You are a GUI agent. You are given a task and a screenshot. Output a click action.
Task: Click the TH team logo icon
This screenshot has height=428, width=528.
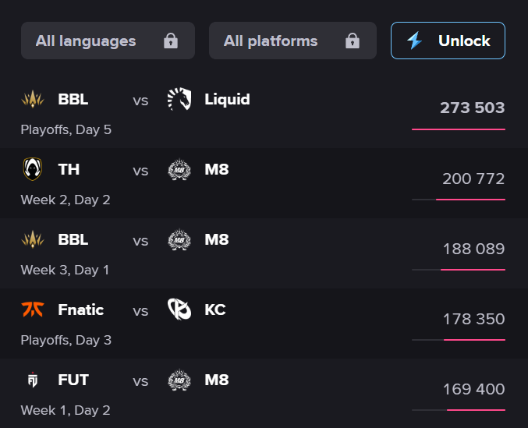(x=33, y=169)
